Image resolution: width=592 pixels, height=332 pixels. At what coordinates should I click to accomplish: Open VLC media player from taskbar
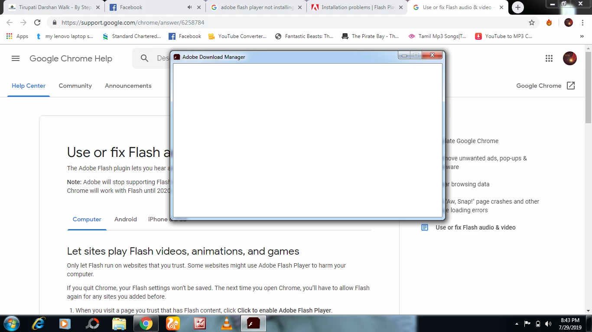click(x=226, y=323)
